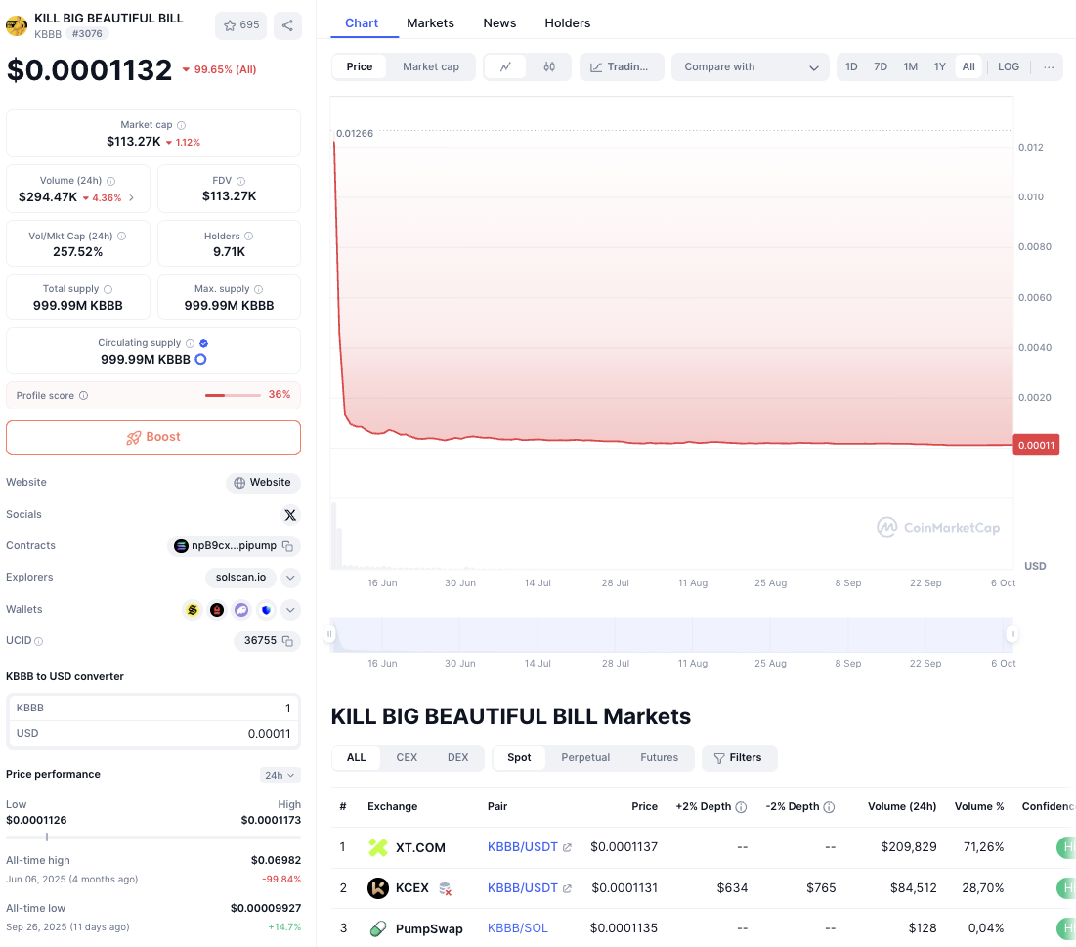Open solscan.io explorer
This screenshot has width=1076, height=947.
click(240, 578)
